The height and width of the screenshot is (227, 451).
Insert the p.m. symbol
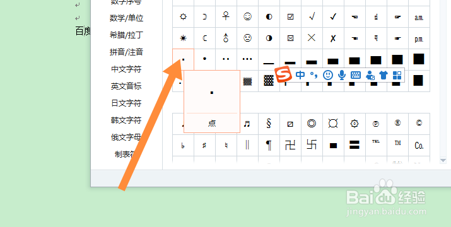click(x=419, y=38)
